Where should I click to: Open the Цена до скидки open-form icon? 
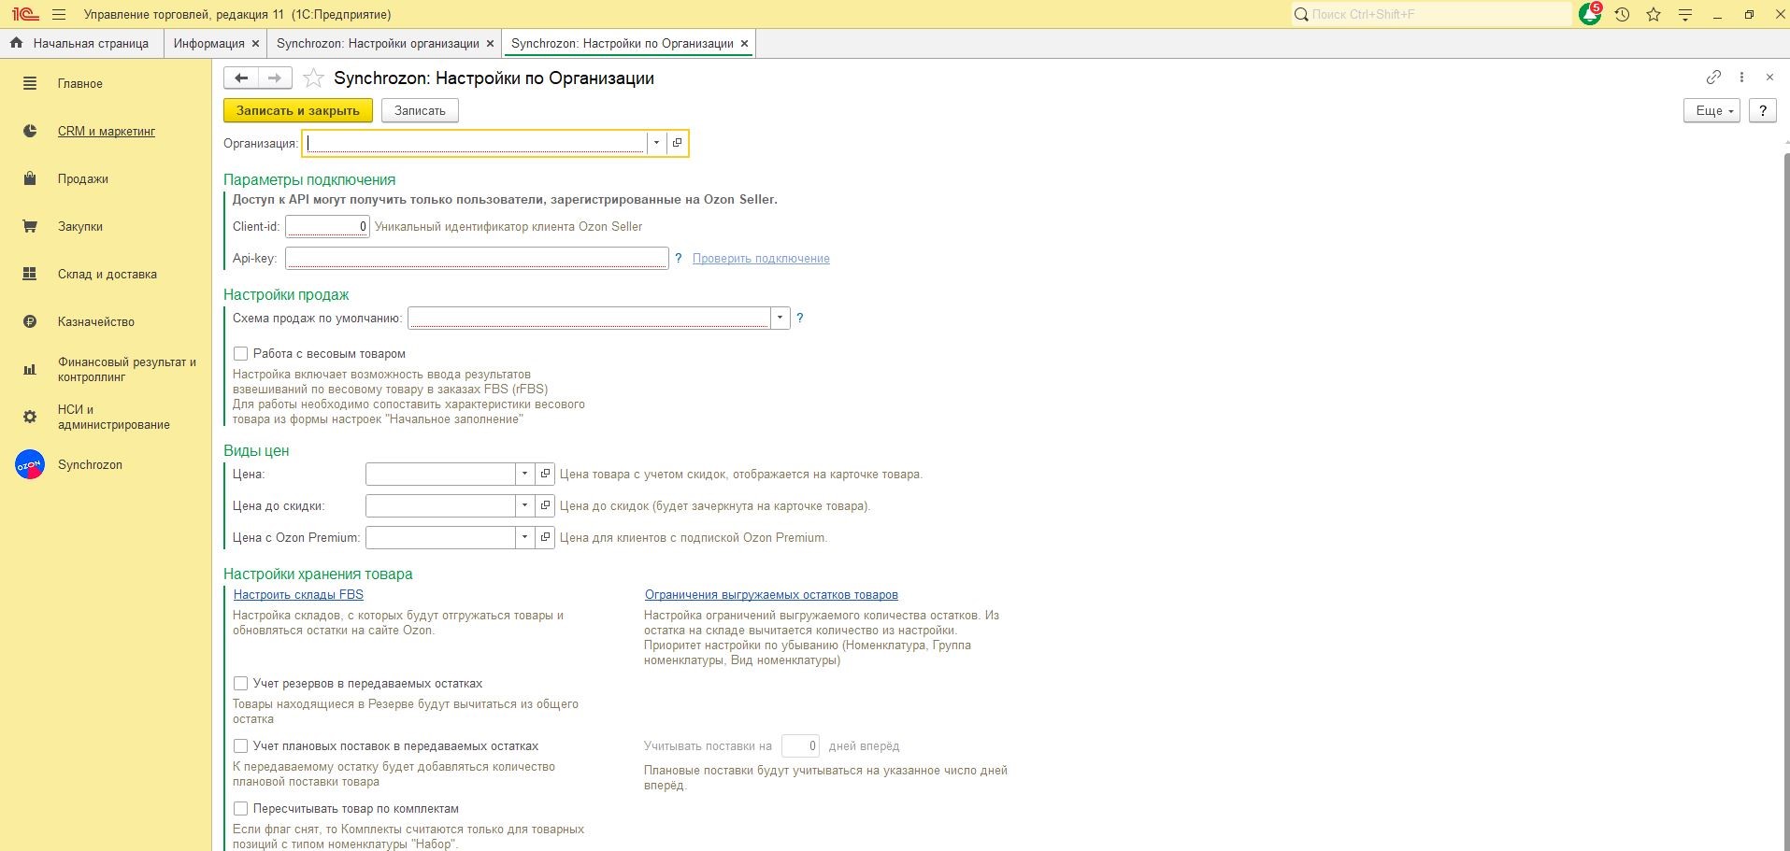point(546,505)
